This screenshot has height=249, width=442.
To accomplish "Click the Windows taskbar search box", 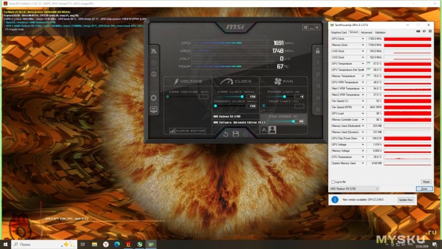I will point(33,243).
